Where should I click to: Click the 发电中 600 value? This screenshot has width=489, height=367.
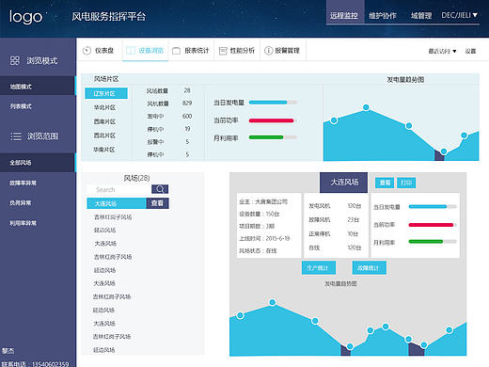187,116
